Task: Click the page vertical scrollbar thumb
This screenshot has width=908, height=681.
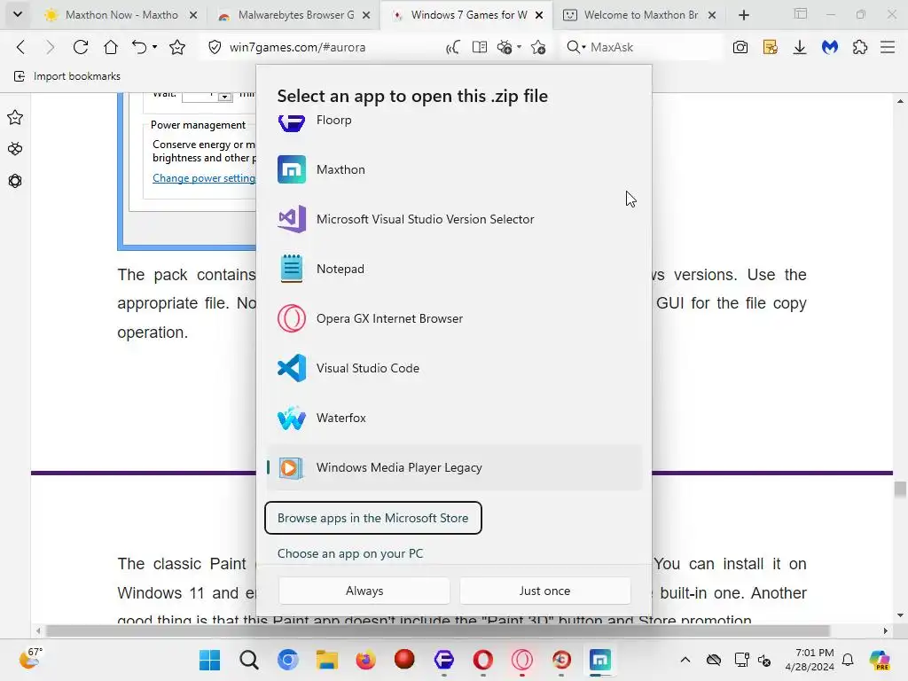Action: [x=900, y=489]
